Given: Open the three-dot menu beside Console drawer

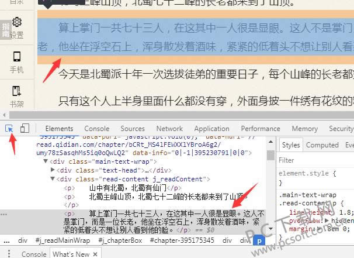Looking at the screenshot, I should tap(9, 254).
